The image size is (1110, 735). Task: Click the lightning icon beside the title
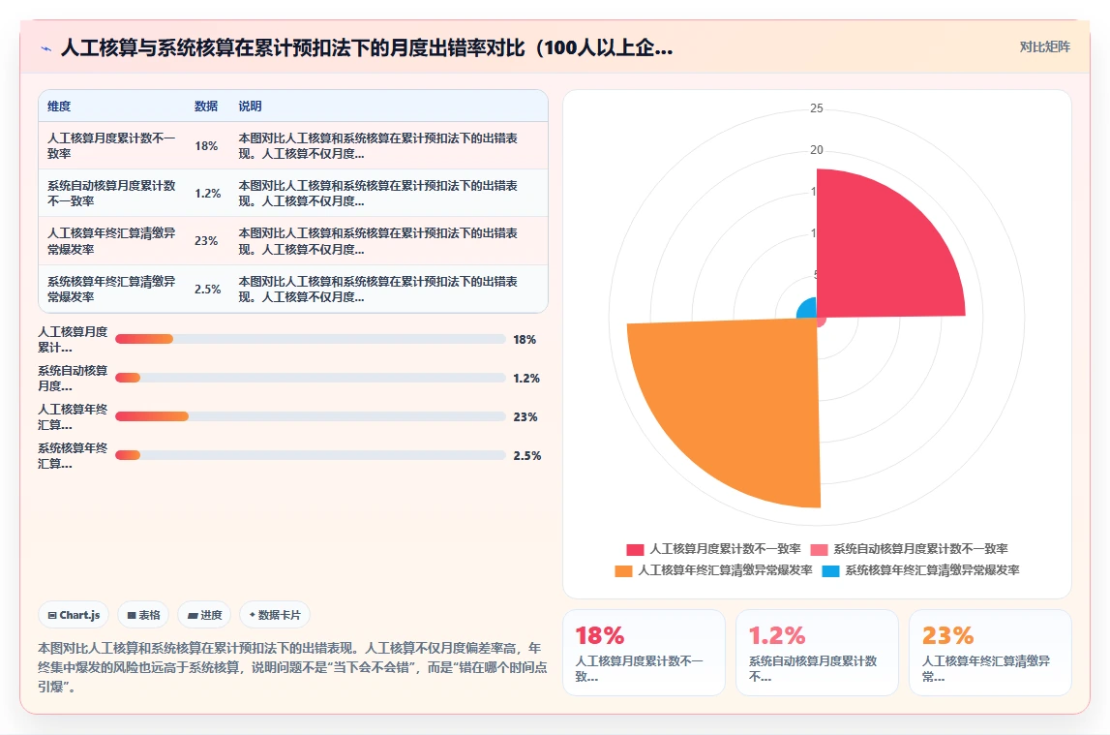(x=46, y=48)
